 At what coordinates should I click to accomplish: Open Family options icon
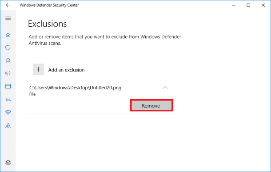tap(8, 125)
